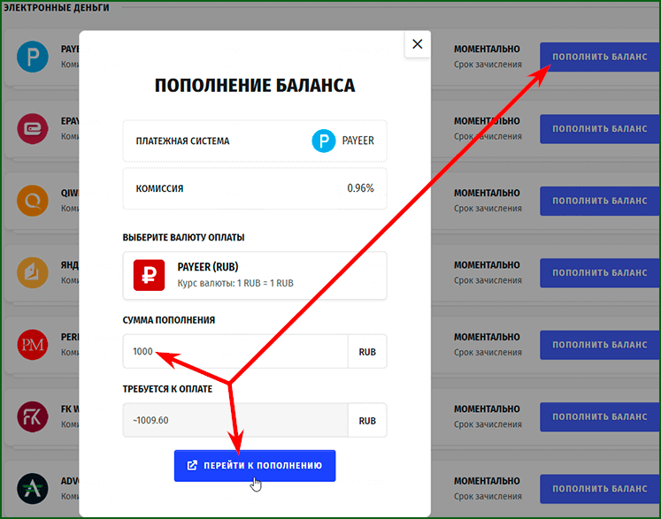Click the СУММА ПОПОЛНЕНИЯ label
The image size is (661, 519).
169,320
